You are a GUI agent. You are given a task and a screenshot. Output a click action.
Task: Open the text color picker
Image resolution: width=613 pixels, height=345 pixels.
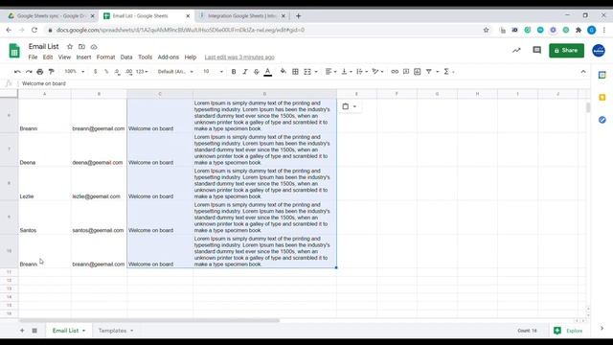point(268,72)
